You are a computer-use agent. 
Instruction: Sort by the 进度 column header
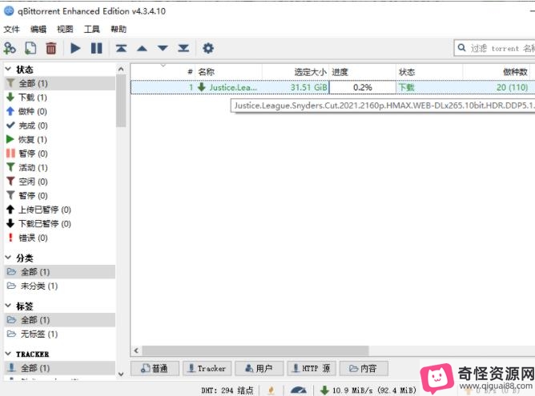362,72
